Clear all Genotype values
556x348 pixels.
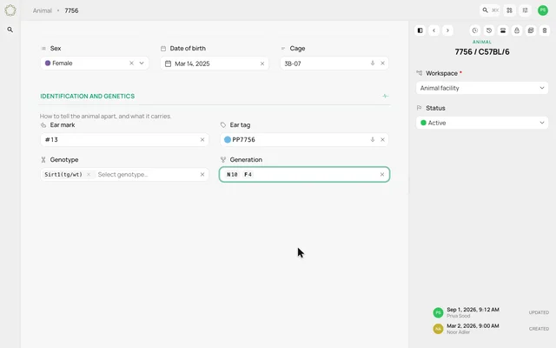(202, 174)
